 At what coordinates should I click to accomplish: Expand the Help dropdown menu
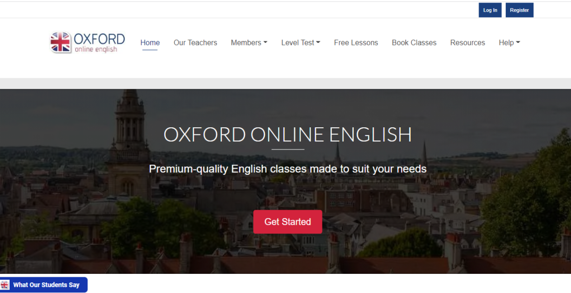pyautogui.click(x=509, y=42)
